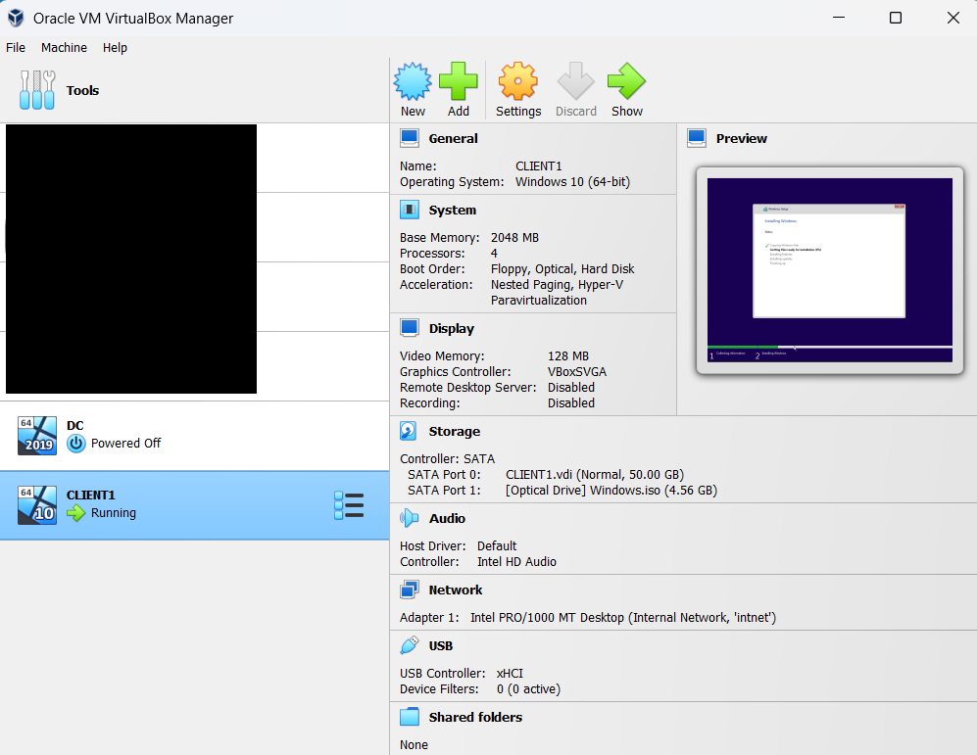Click the System section chip icon
Viewport: 977px width, 755px height.
pos(410,210)
